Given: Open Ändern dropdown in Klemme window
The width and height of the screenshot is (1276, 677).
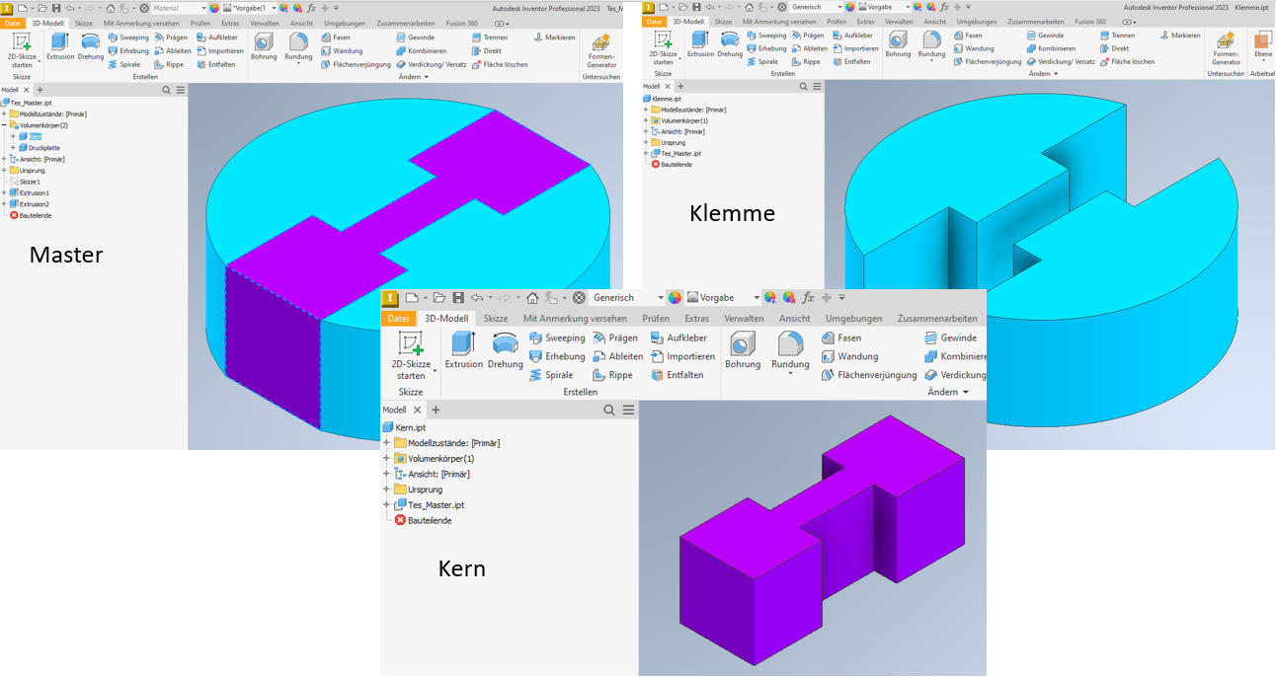Looking at the screenshot, I should click(x=1043, y=74).
